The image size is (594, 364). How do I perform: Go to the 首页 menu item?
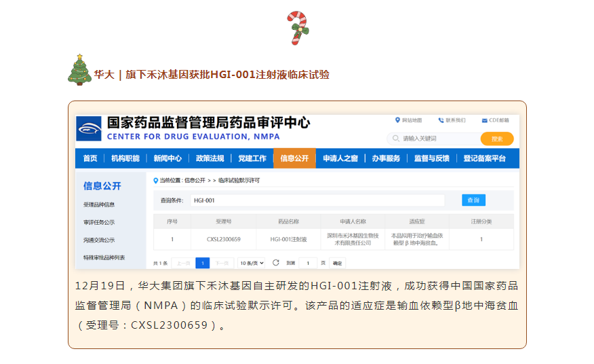click(90, 158)
